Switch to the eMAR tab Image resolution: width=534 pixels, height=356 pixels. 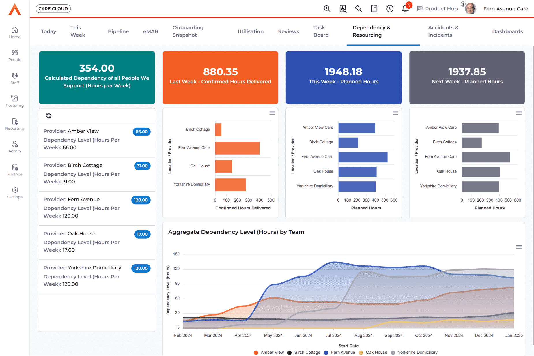[151, 31]
